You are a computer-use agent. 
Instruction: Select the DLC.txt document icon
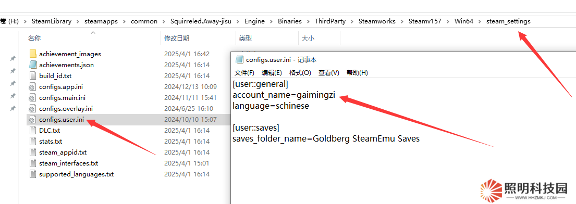point(33,130)
